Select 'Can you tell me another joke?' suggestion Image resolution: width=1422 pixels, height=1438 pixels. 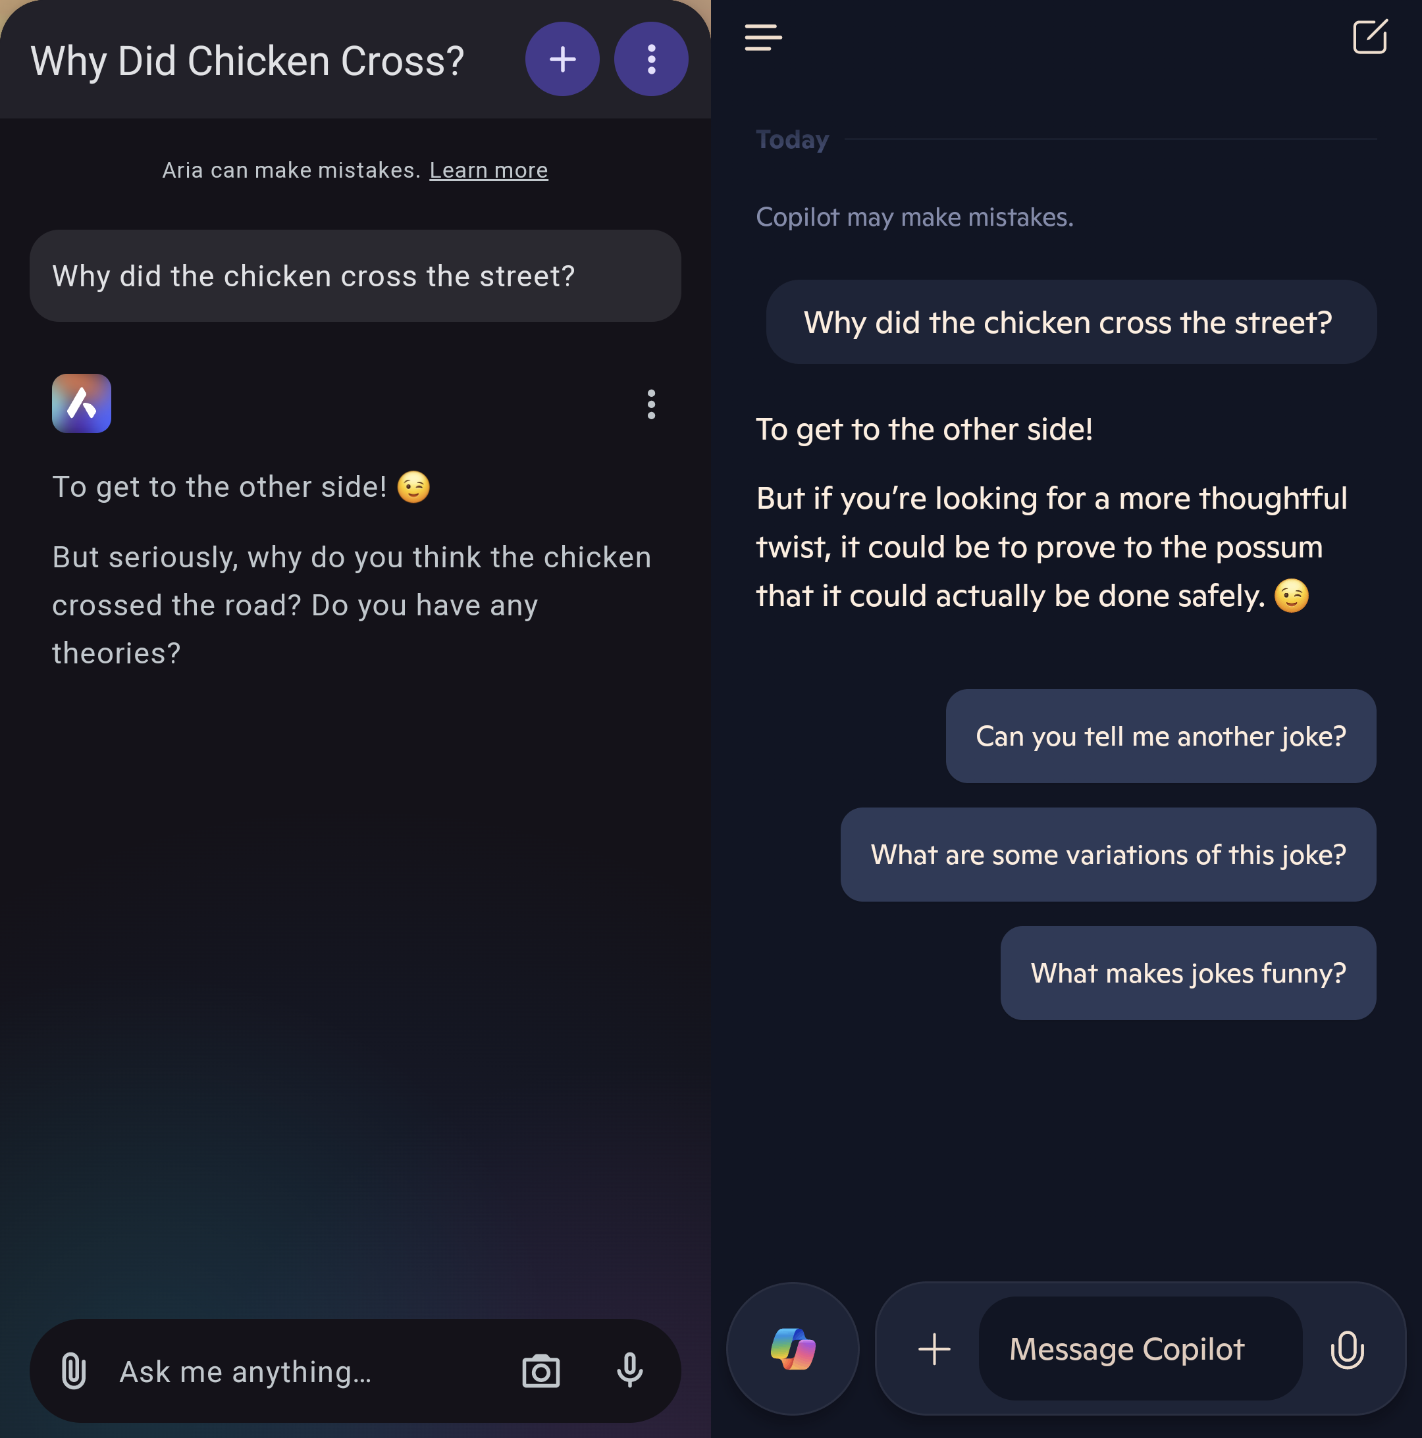tap(1161, 736)
